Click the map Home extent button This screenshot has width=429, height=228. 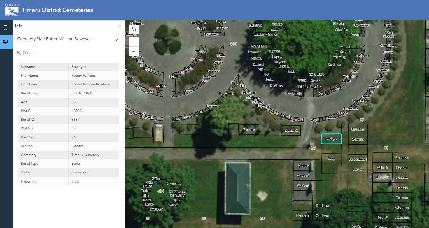click(134, 29)
